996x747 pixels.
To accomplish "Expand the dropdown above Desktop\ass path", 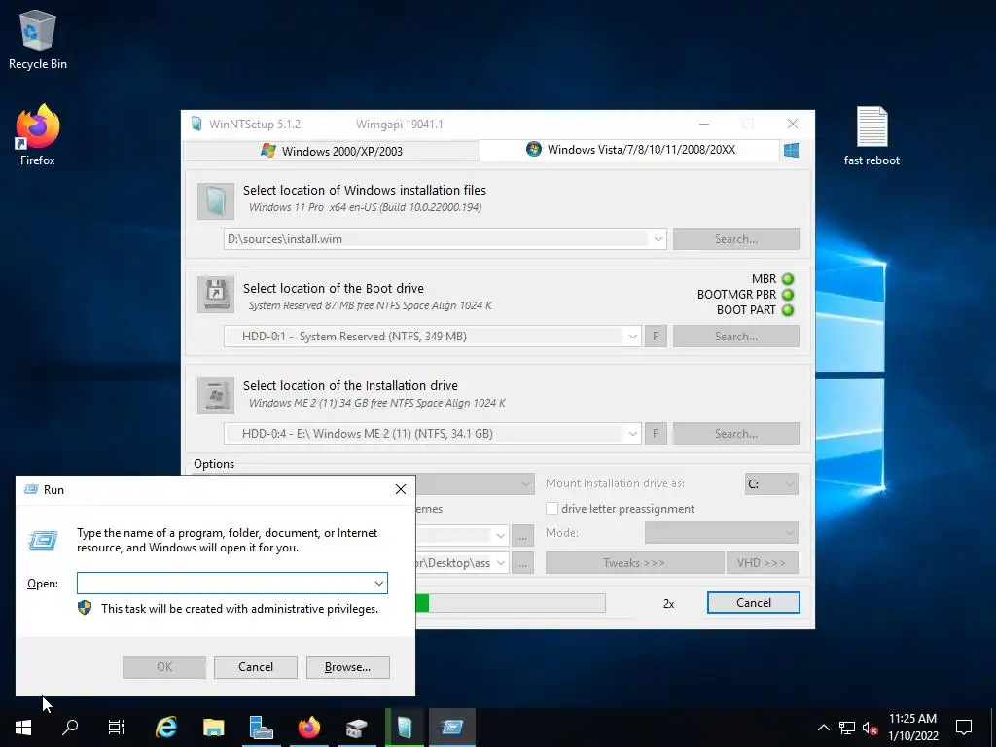I will 501,535.
